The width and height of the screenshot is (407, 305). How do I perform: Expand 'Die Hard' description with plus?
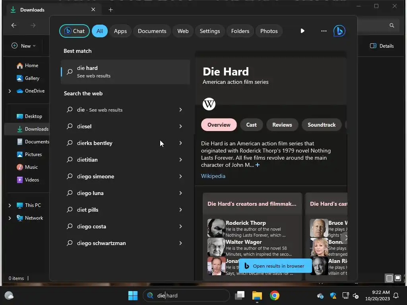[258, 165]
